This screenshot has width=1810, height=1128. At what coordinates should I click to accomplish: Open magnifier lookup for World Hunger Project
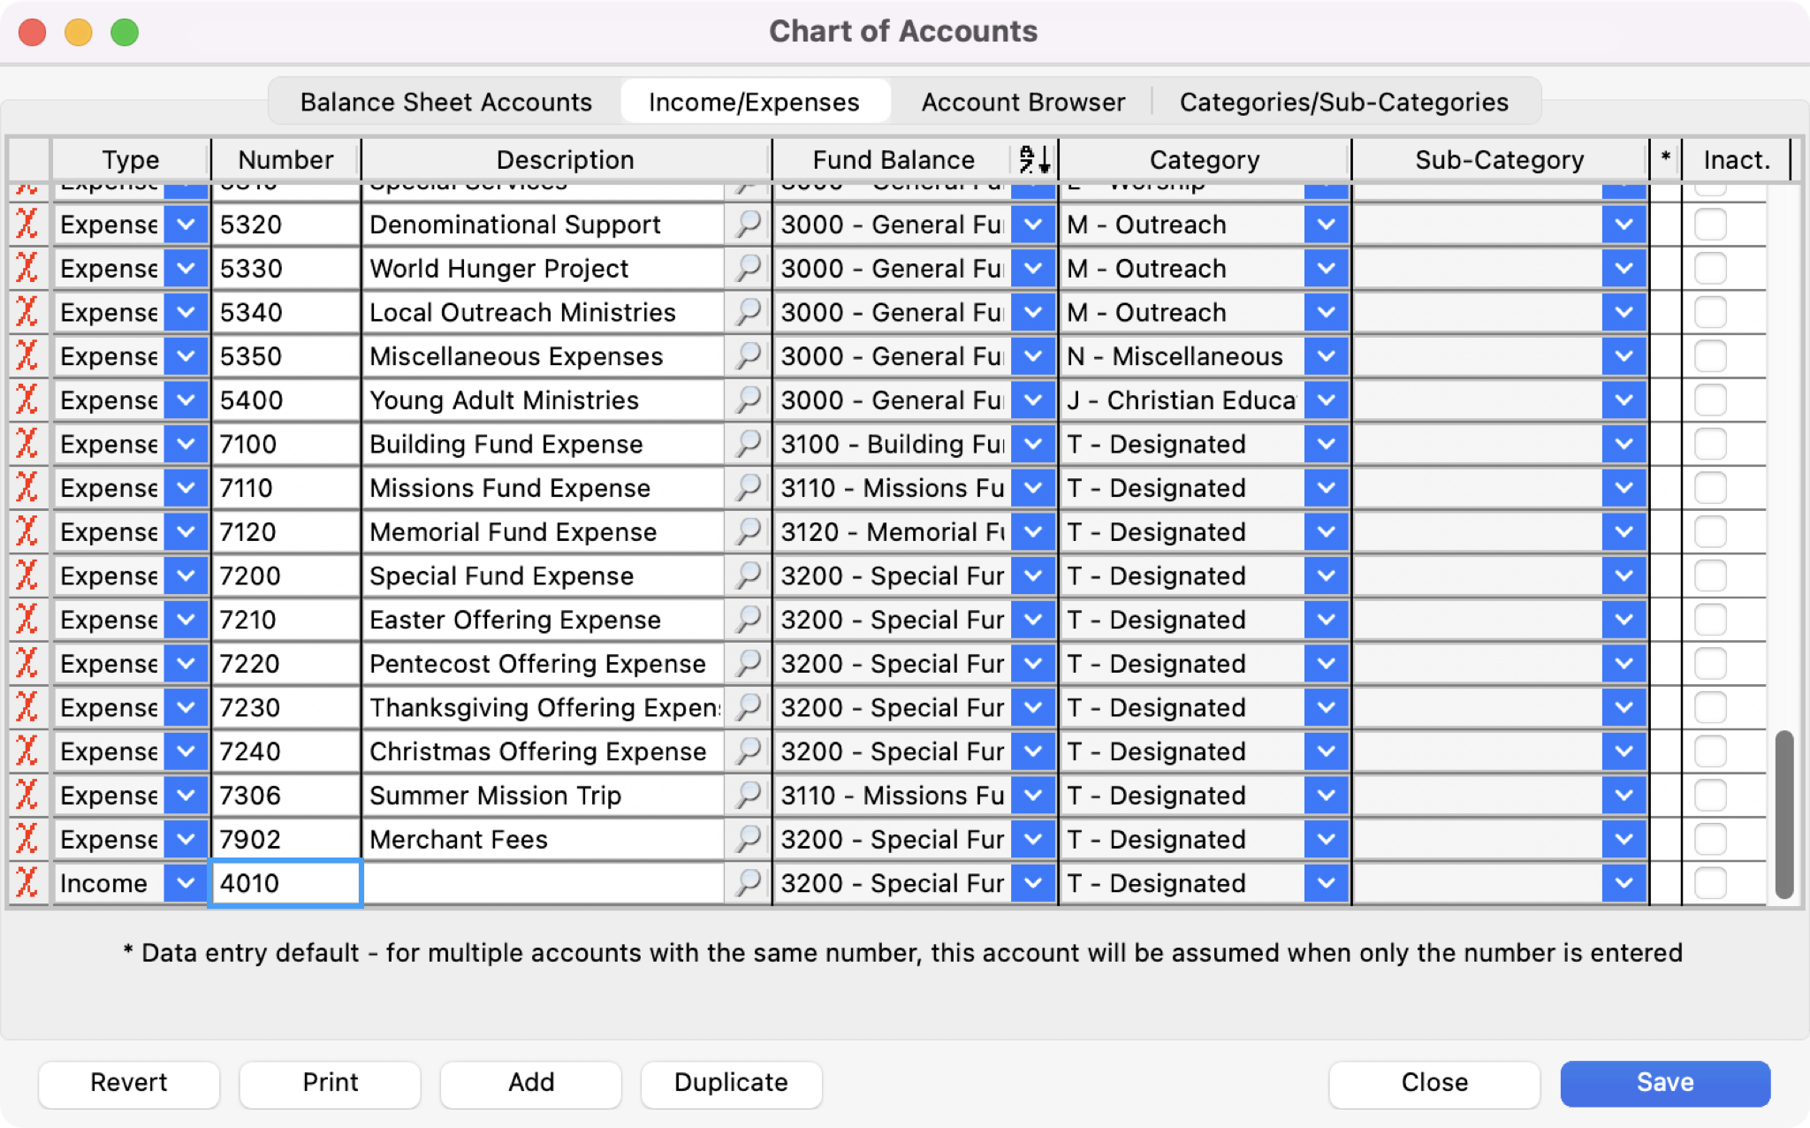(748, 268)
